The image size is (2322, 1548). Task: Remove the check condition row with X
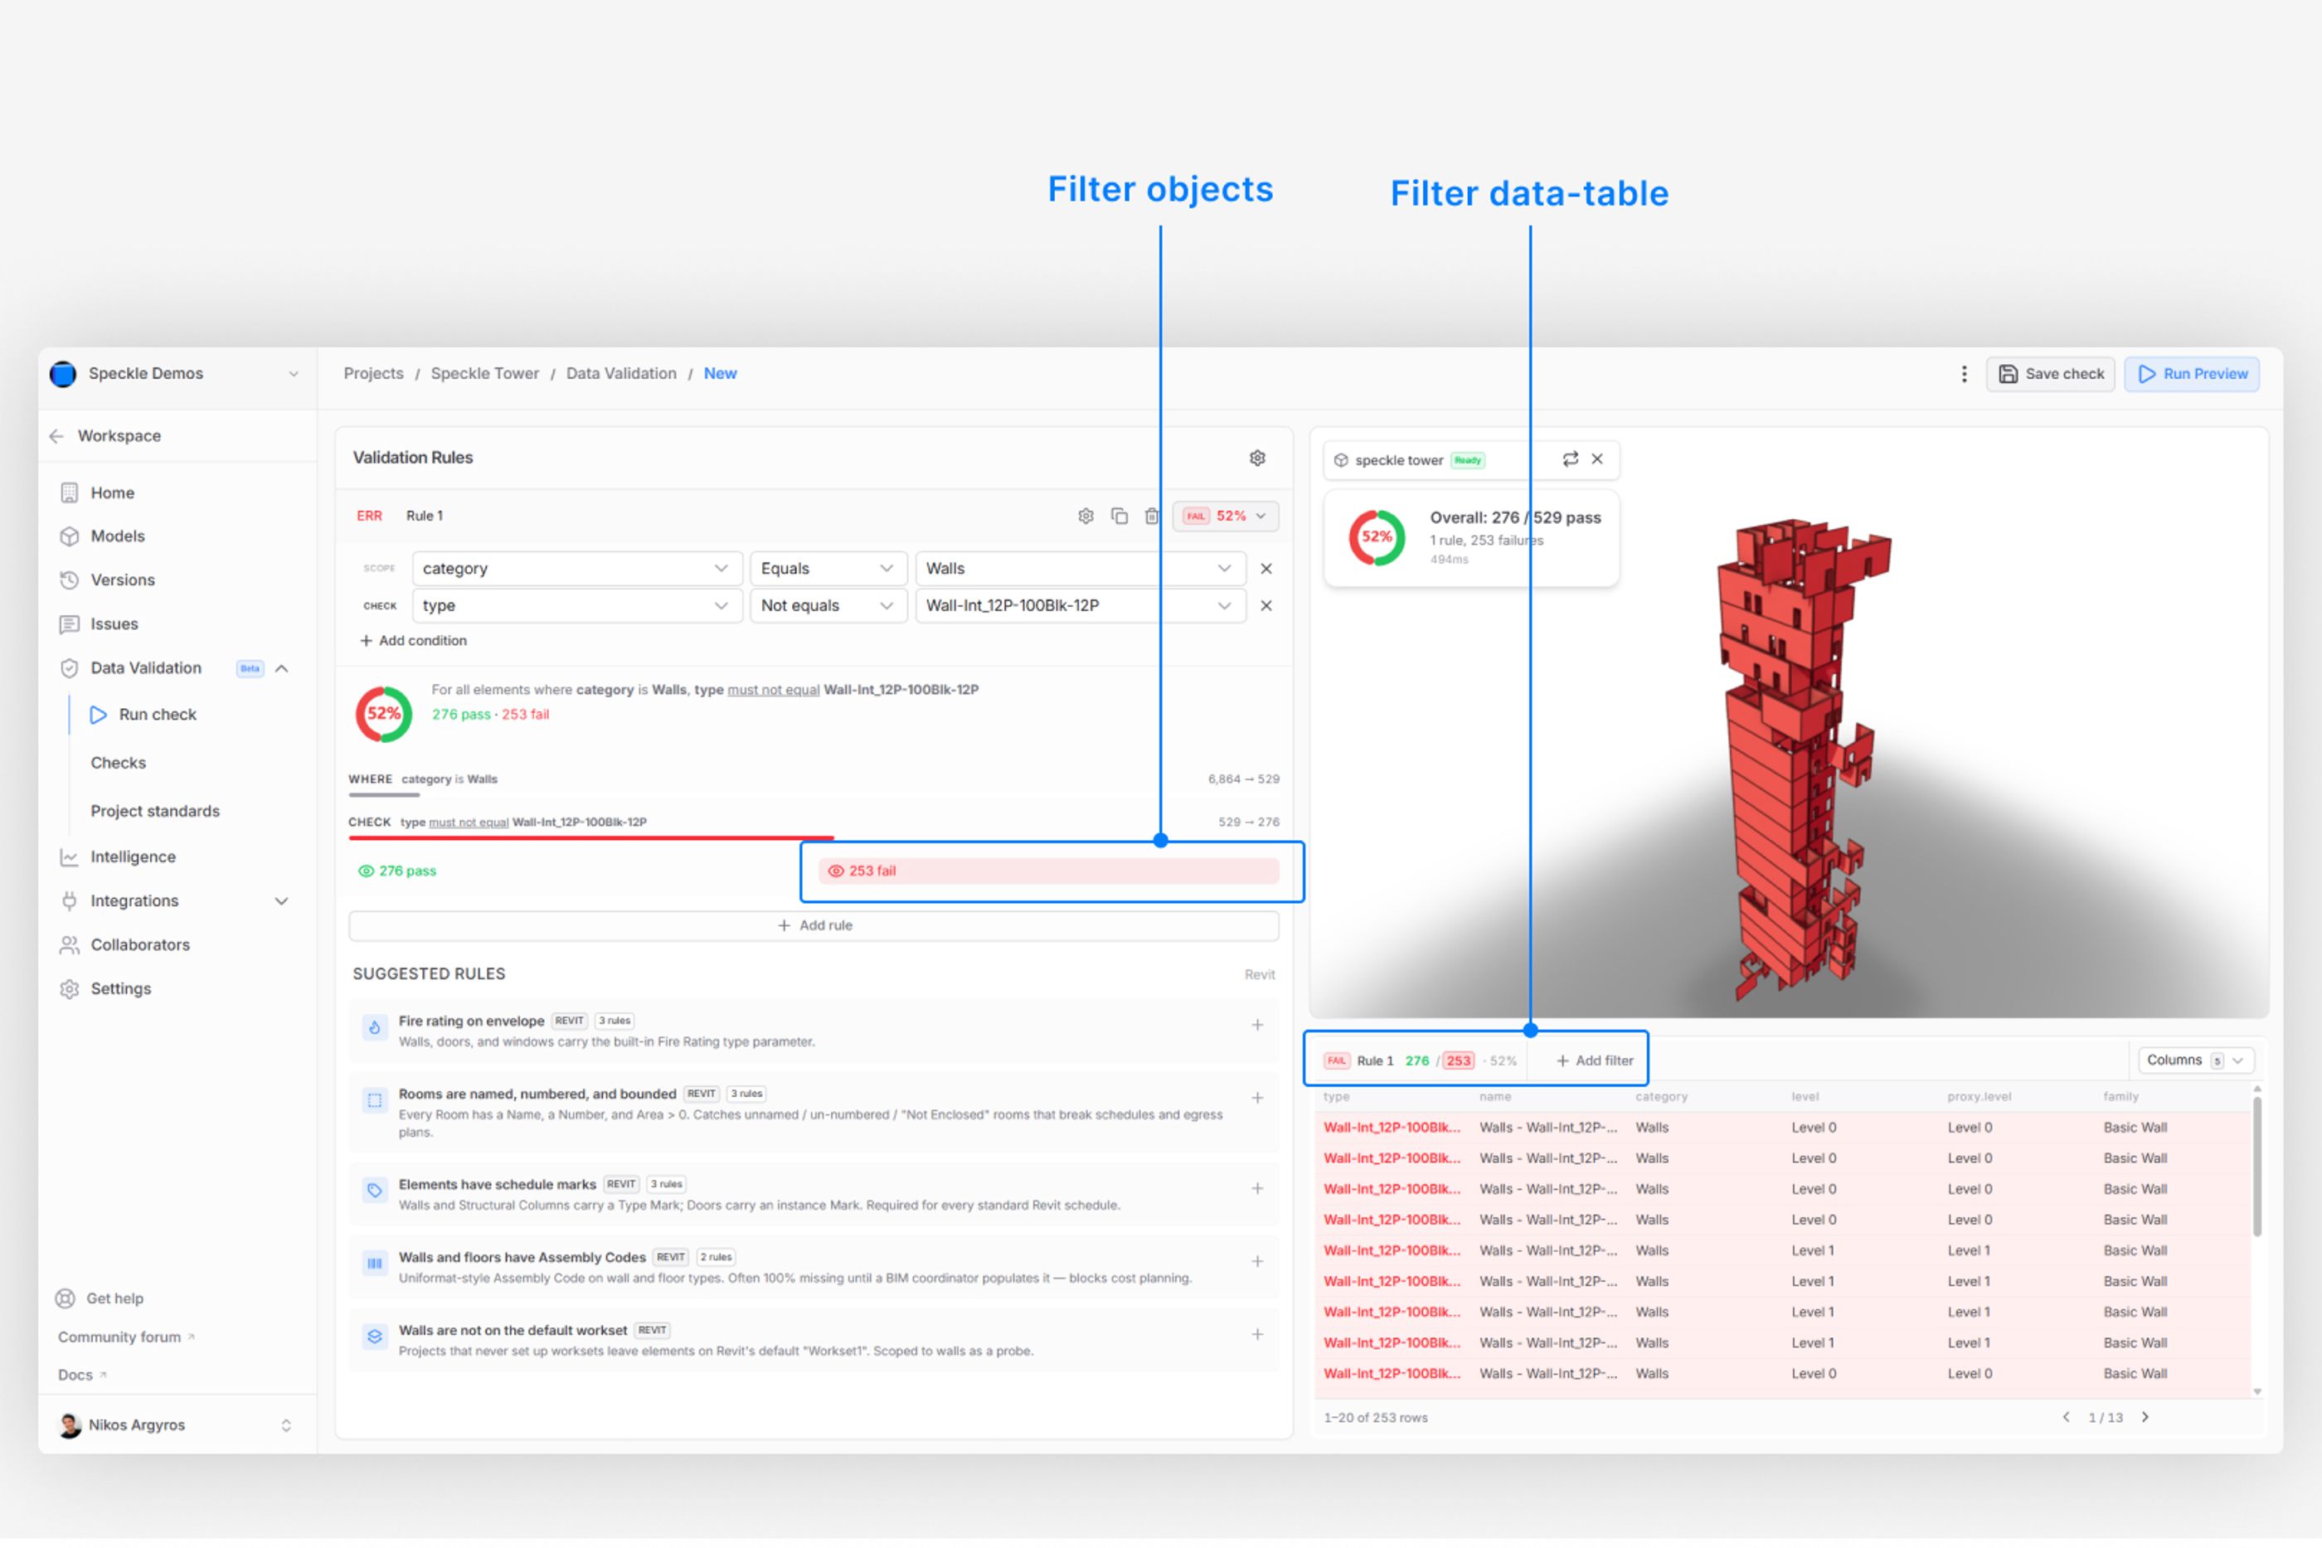tap(1265, 606)
